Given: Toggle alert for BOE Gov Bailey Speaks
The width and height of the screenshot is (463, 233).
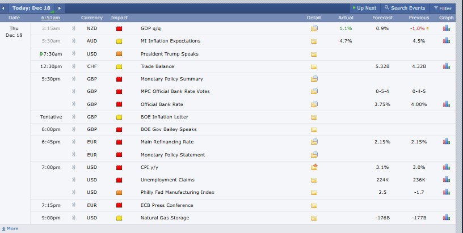Looking at the screenshot, I should [x=74, y=129].
